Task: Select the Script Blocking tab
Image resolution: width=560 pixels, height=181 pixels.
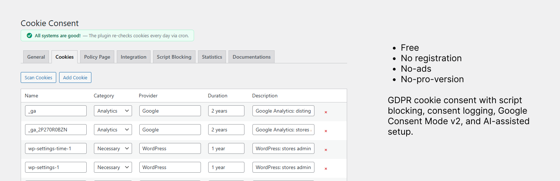Action: click(174, 57)
